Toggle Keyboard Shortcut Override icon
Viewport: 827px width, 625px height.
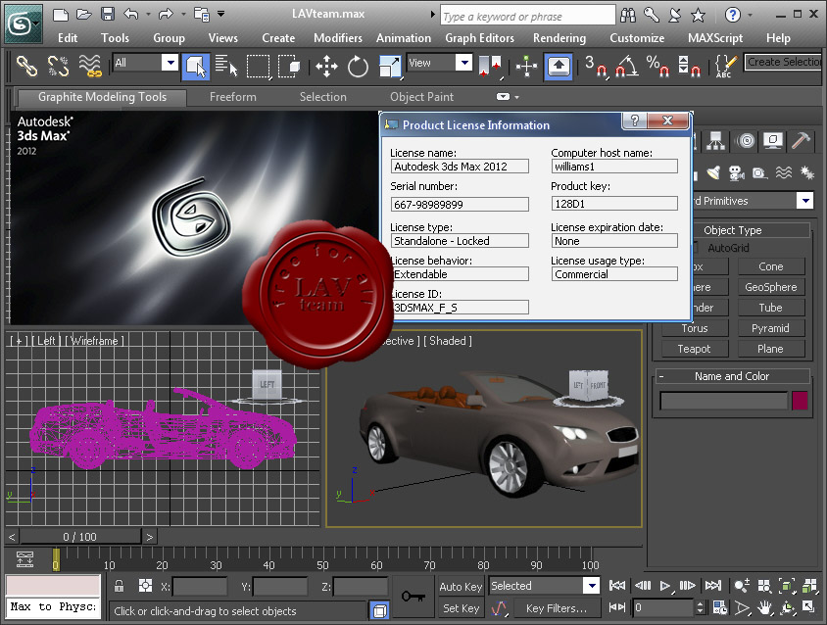[x=559, y=67]
